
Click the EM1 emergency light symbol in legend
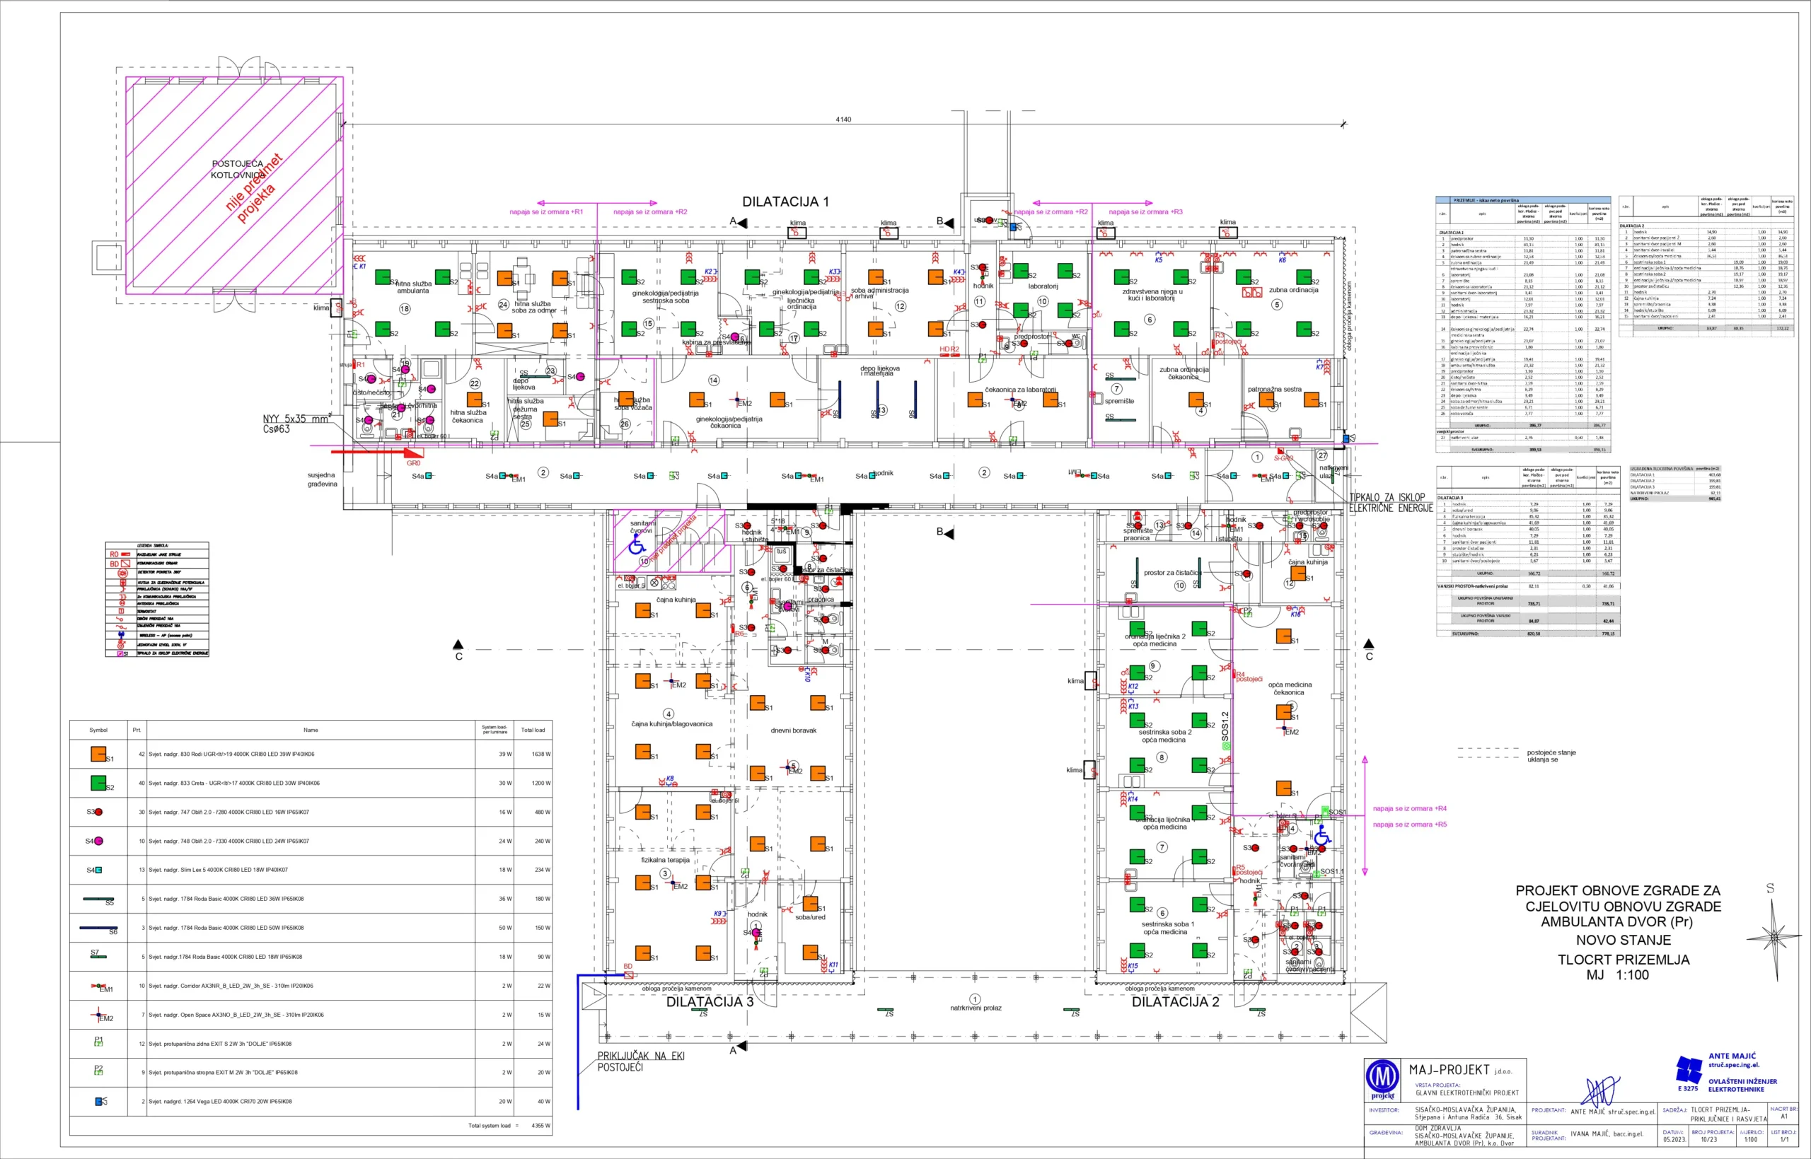click(x=97, y=985)
